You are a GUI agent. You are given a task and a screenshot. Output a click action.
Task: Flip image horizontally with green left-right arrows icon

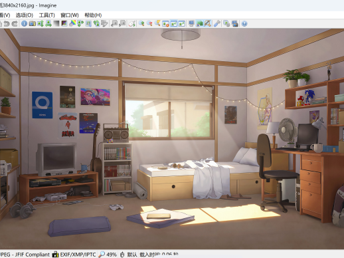[48, 23]
